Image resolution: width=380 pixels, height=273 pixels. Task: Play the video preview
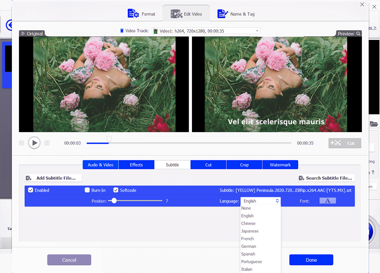coord(34,143)
